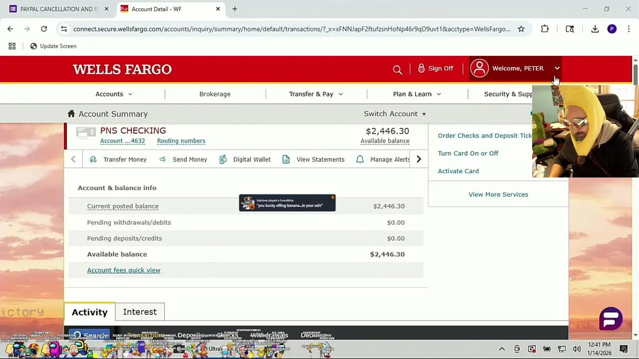Open the Security & Support menu
The height and width of the screenshot is (359, 639).
tap(508, 94)
